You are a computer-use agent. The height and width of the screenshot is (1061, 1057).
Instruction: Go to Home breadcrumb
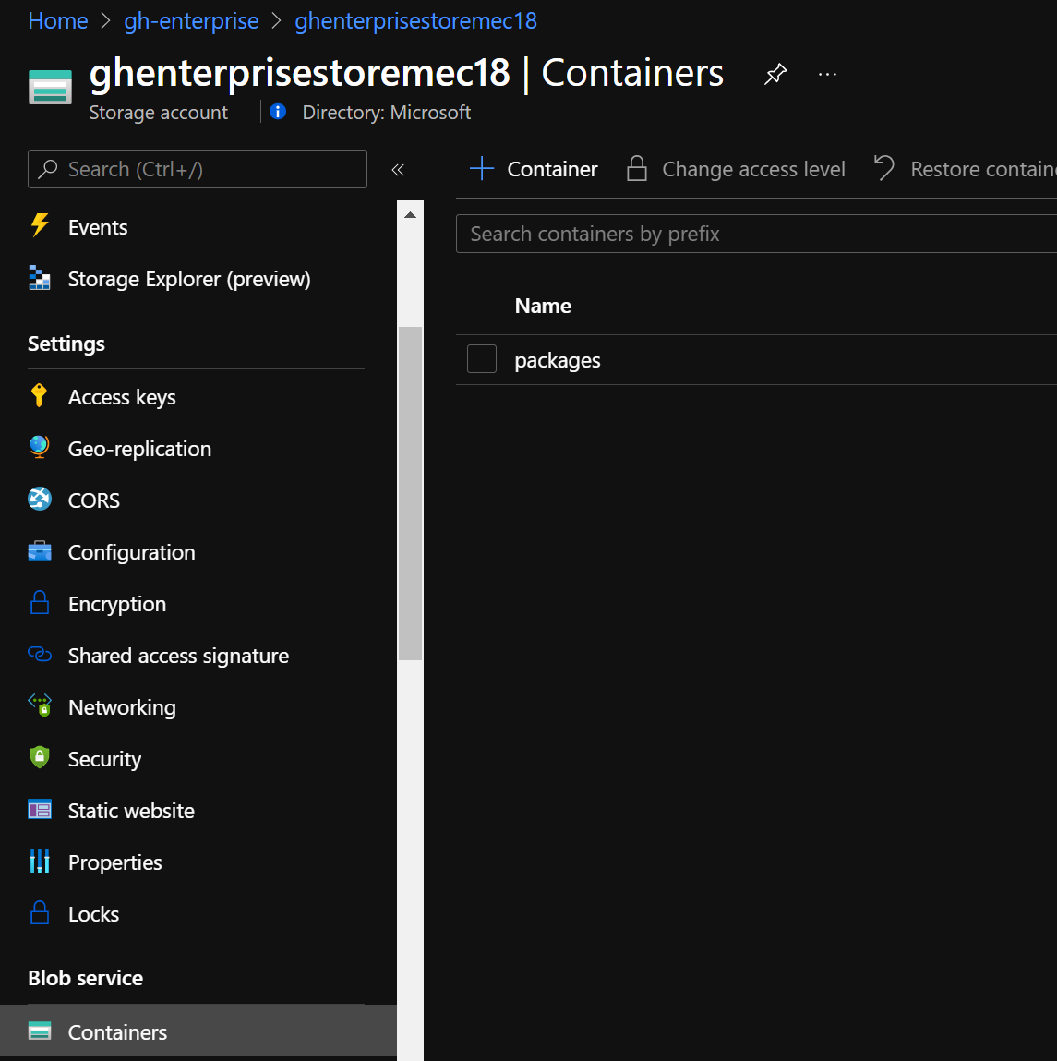[x=58, y=21]
